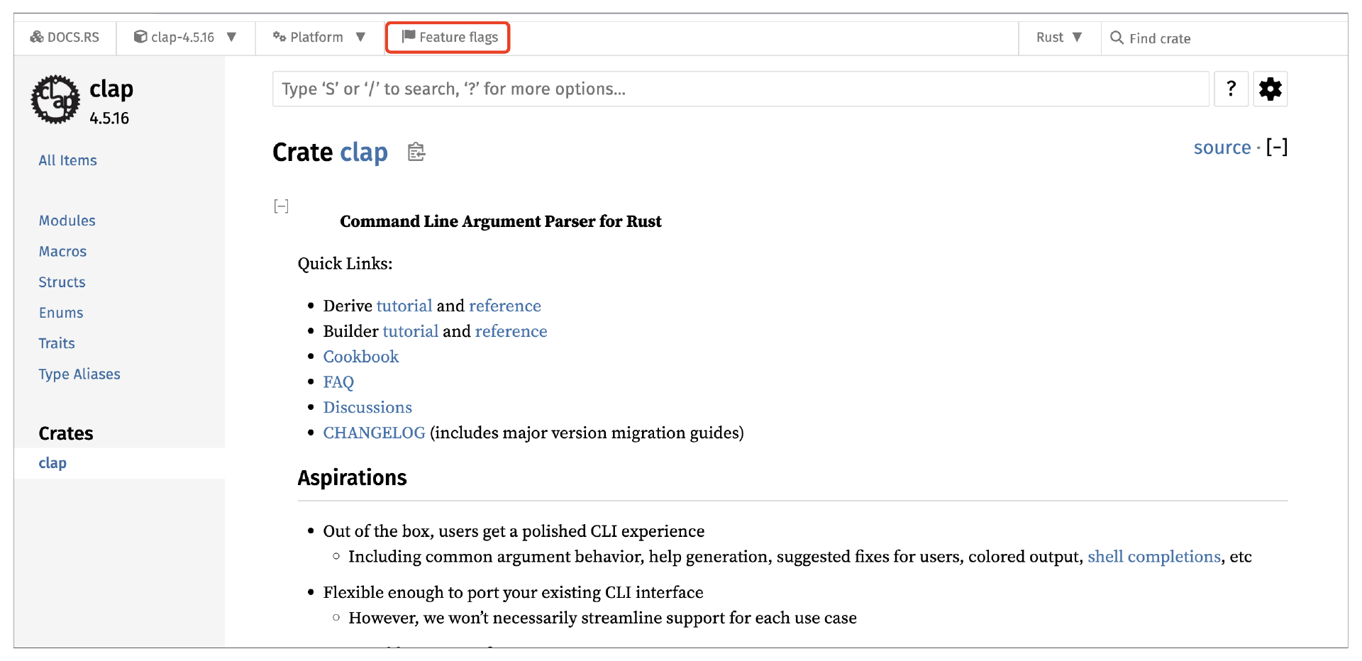Copy the crate path with clipboard icon
1362x661 pixels.
[x=416, y=152]
